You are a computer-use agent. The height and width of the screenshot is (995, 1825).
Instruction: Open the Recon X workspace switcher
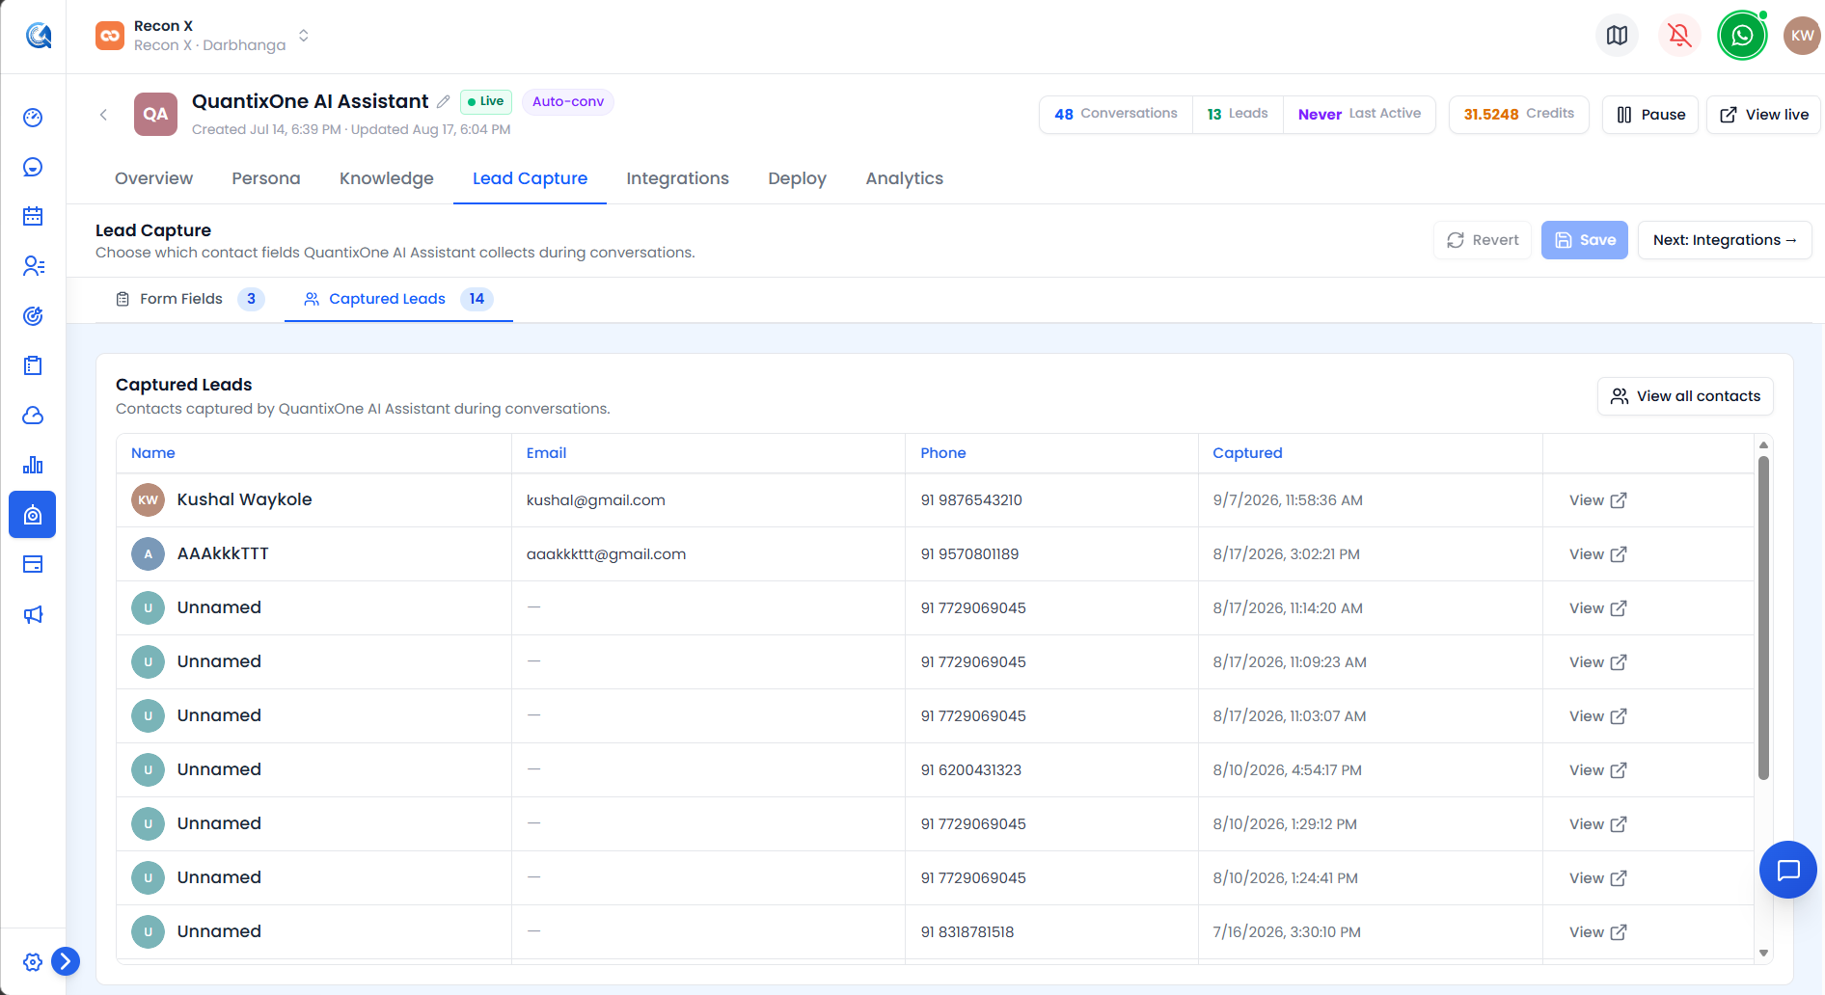(x=203, y=36)
